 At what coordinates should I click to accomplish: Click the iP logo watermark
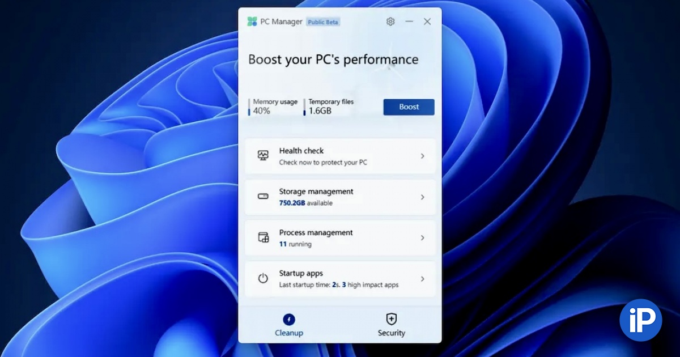641,320
